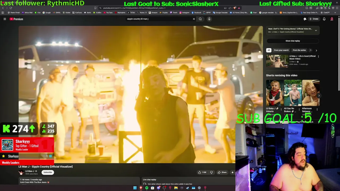Expand the Next up mix panel chevron
The image size is (340, 191).
pyautogui.click(x=316, y=31)
